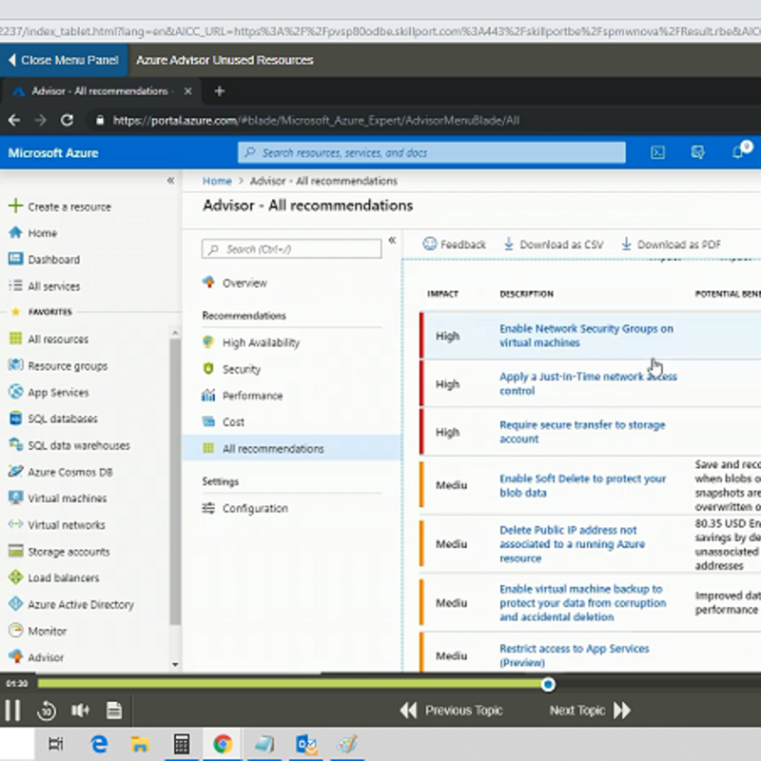The width and height of the screenshot is (761, 761).
Task: Open Apply a Just-In-Time network access recommendation
Action: [588, 383]
